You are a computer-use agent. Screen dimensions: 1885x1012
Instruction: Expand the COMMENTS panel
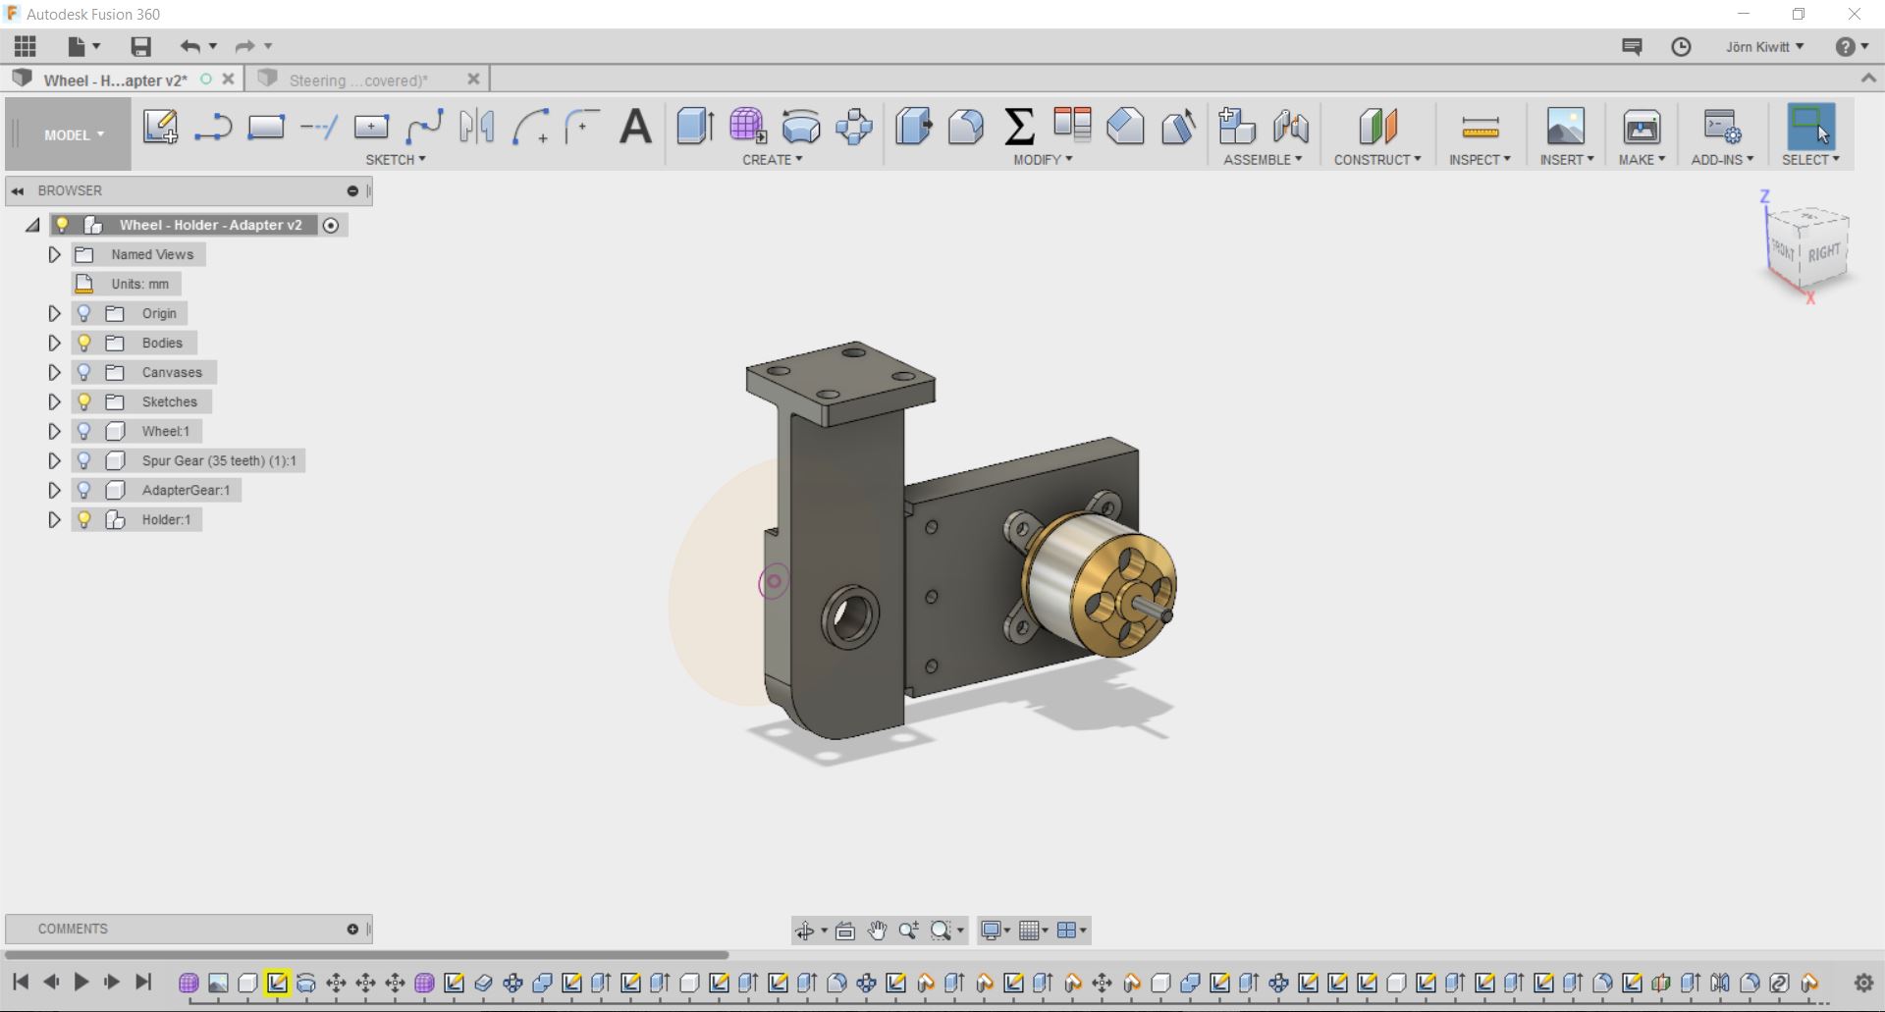(352, 929)
